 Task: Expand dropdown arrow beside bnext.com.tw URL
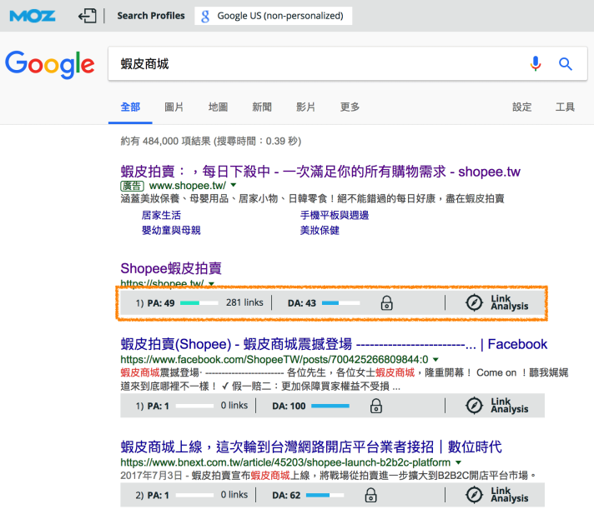click(458, 462)
